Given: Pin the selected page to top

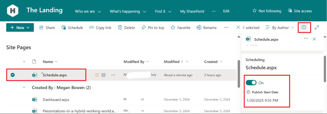Looking at the screenshot, I should 153,28.
